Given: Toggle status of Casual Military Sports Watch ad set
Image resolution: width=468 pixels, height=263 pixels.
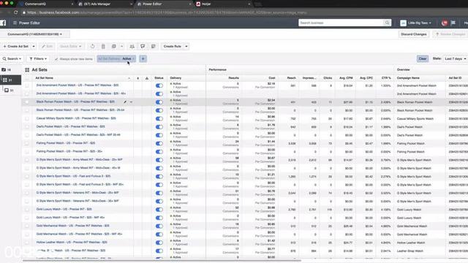Looking at the screenshot, I should point(159,118).
